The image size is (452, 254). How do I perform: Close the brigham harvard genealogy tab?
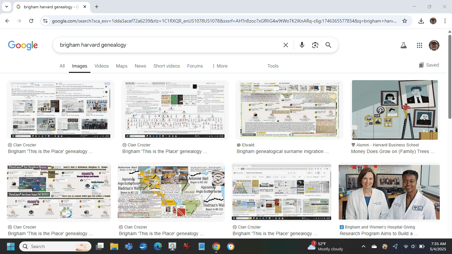[85, 7]
